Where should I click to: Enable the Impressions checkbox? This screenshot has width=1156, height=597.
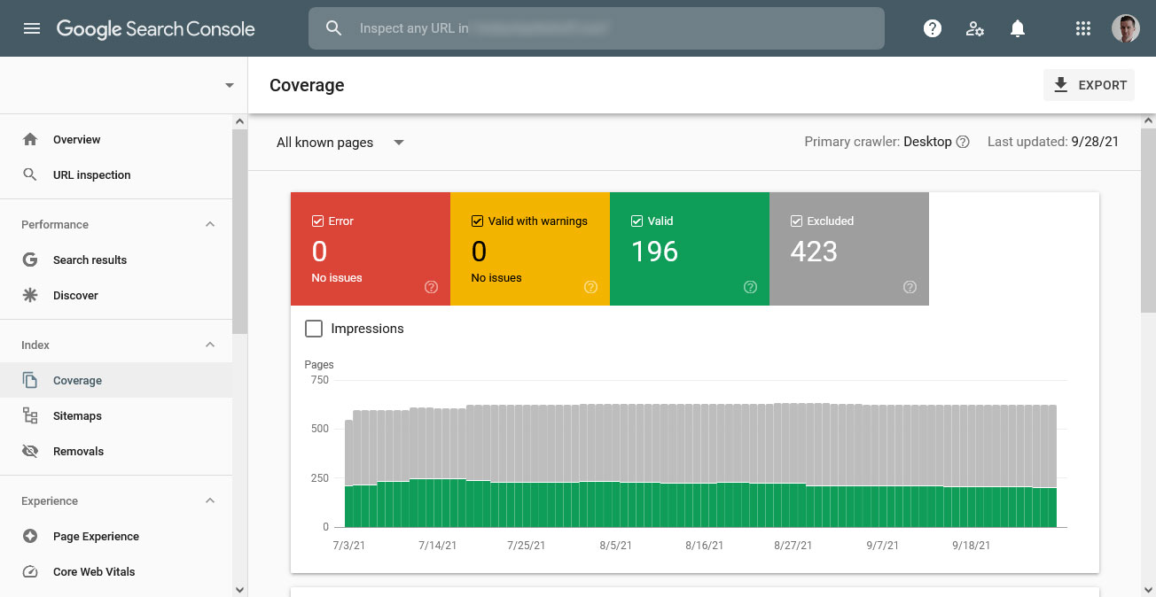[314, 329]
